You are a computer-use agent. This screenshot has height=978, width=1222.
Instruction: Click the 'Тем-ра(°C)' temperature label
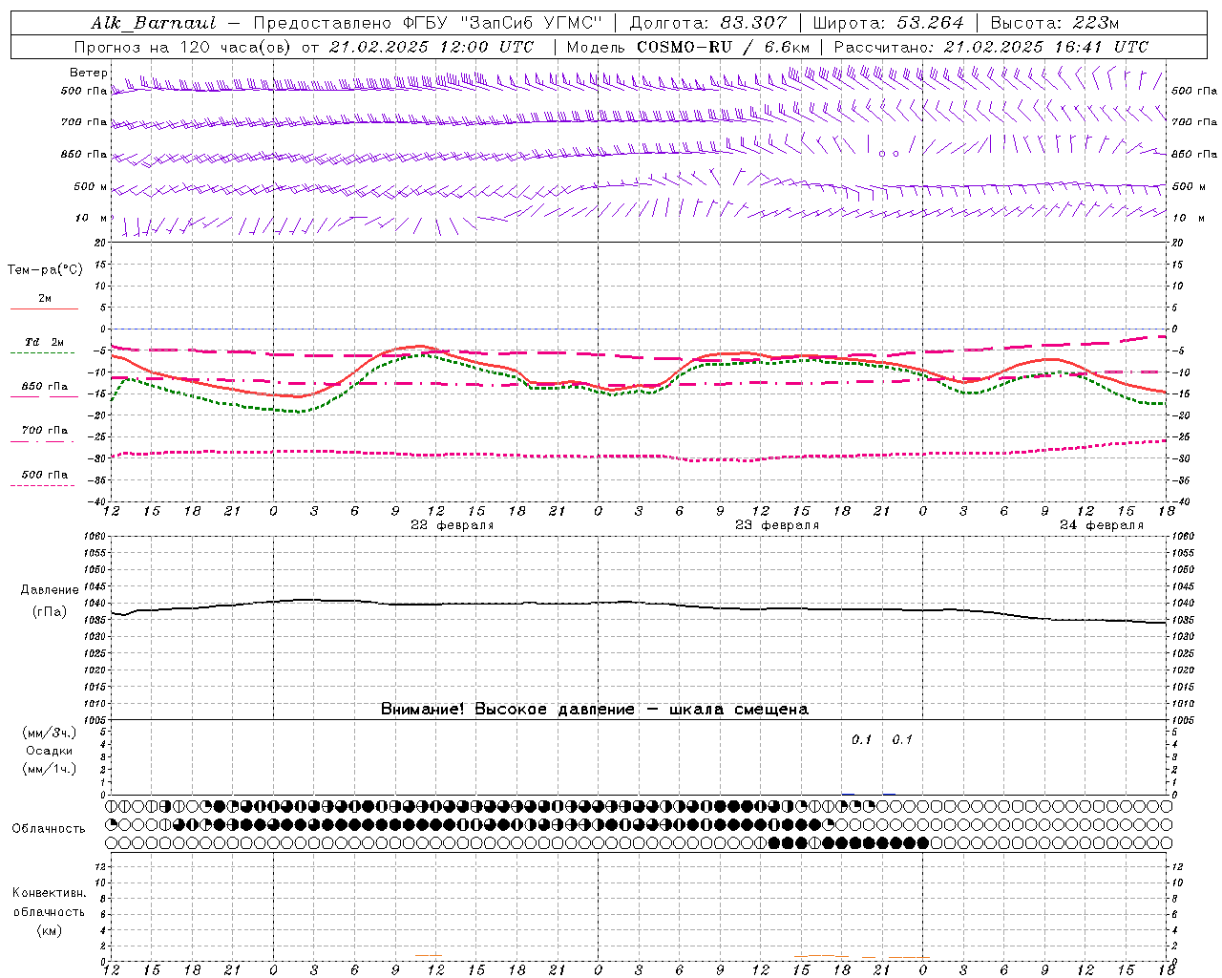[45, 270]
